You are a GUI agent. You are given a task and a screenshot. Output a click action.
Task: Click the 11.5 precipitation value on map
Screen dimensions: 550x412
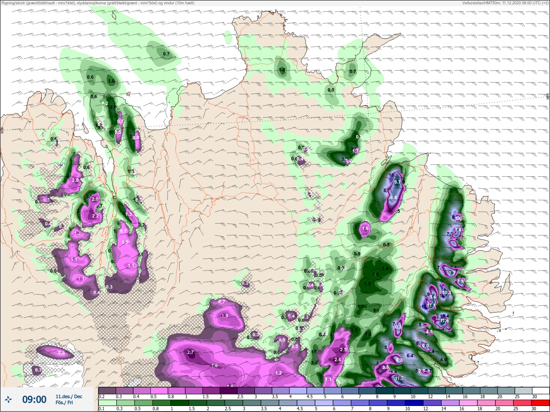click(399, 378)
